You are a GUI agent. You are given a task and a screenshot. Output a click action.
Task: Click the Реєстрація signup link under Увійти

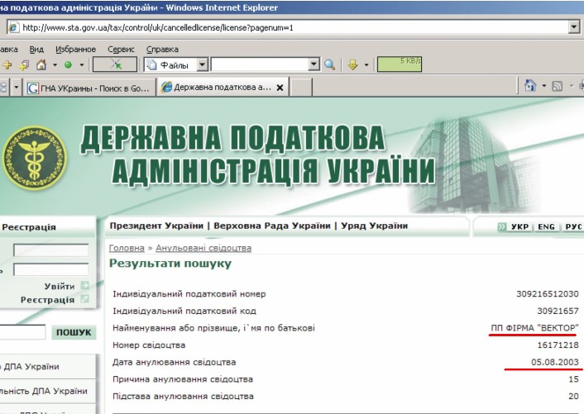point(47,299)
